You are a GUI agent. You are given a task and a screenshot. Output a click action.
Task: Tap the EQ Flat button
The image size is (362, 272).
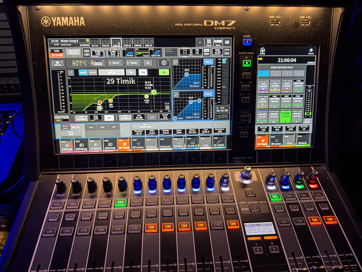click(x=131, y=73)
